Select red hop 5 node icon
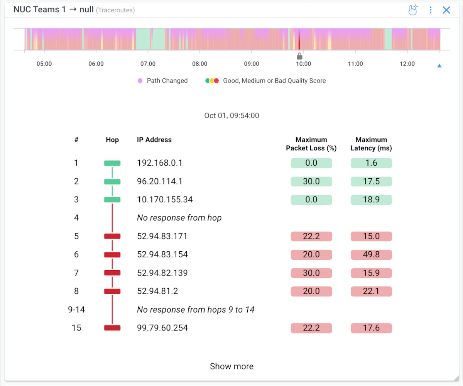Viewport: 463px width, 386px height. [112, 236]
